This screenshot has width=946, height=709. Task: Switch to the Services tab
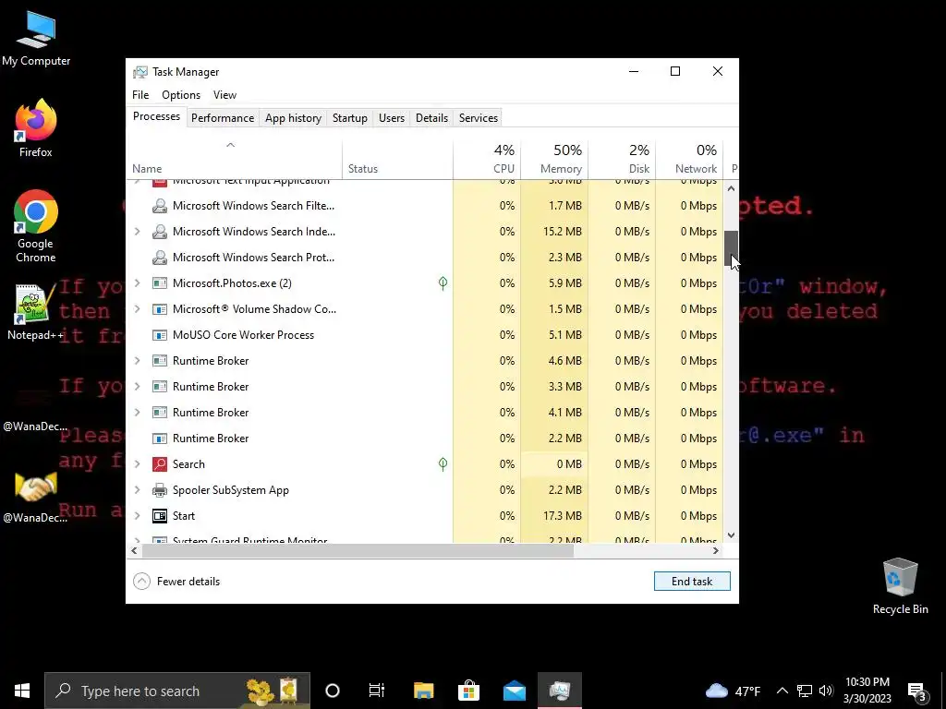[479, 118]
